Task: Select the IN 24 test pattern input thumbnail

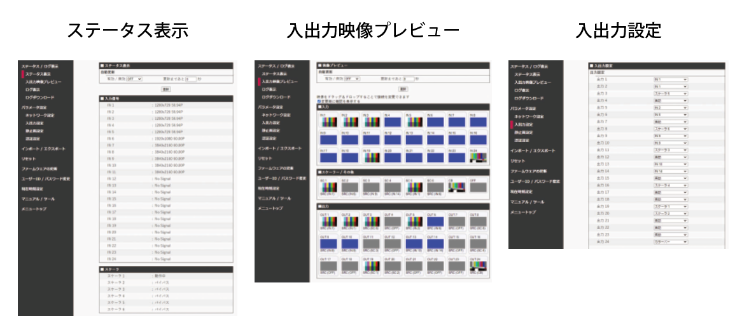Action: (479, 157)
